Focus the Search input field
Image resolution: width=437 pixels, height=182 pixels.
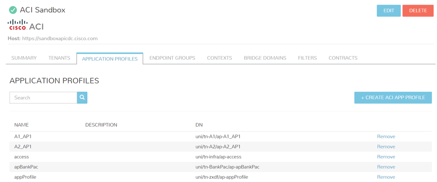(43, 98)
